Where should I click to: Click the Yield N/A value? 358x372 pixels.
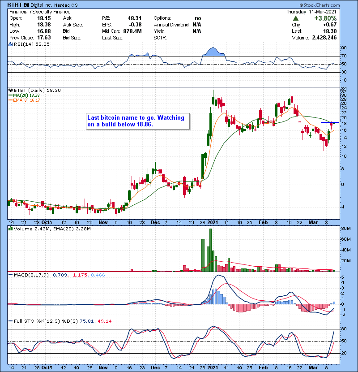point(196,31)
